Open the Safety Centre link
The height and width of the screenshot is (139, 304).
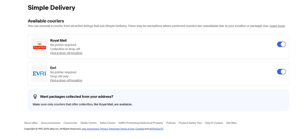[88, 123]
